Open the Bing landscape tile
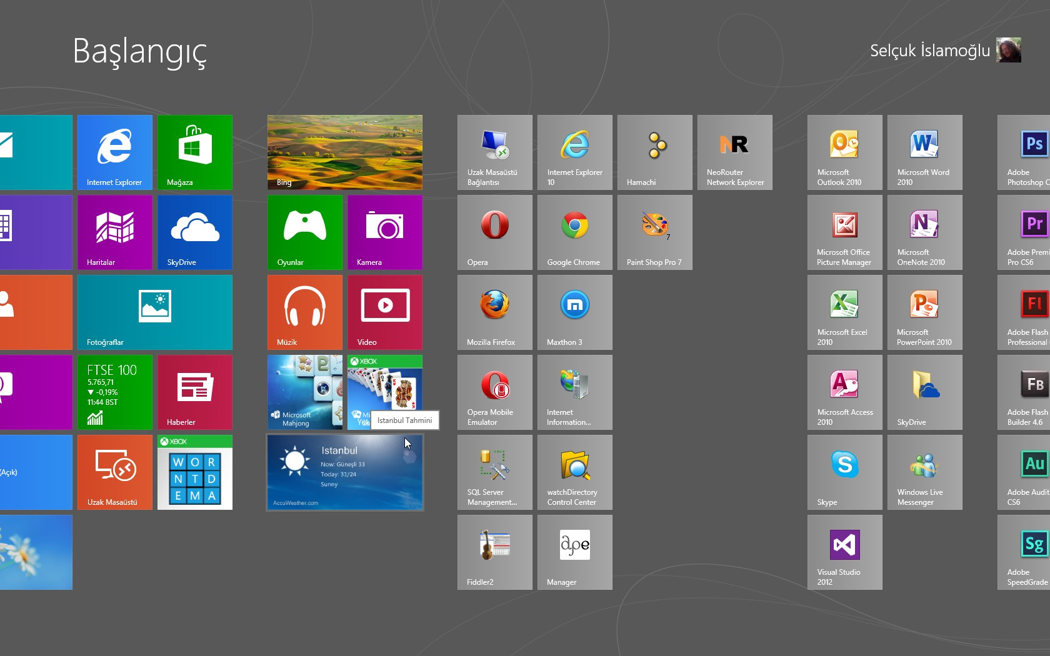 [x=345, y=152]
